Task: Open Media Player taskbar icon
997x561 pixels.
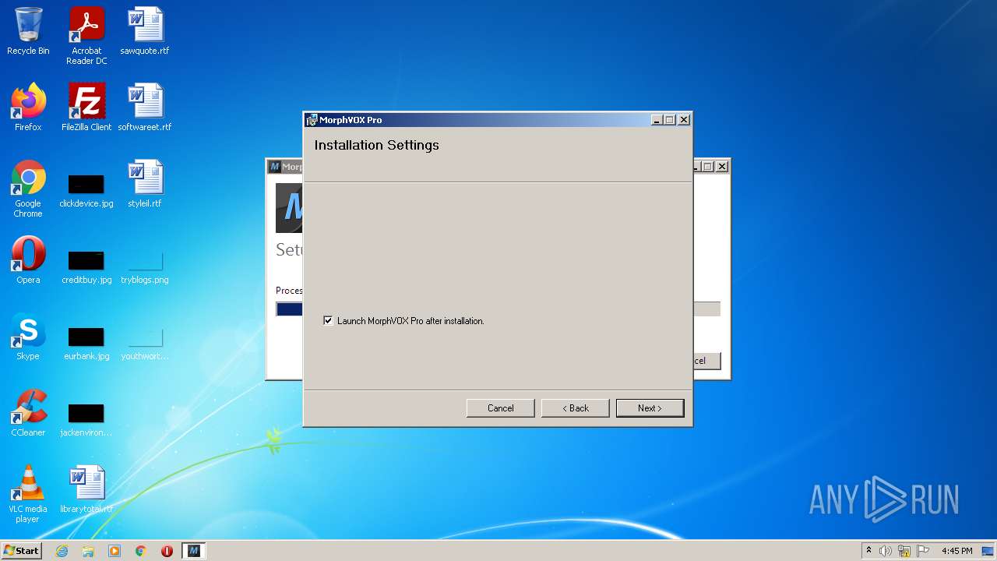Action: coord(114,551)
